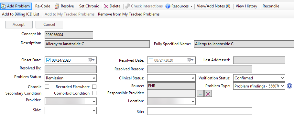Screen dimensions: 294x122
Task: Enable the Resolved Date checkbox
Action: (151, 60)
